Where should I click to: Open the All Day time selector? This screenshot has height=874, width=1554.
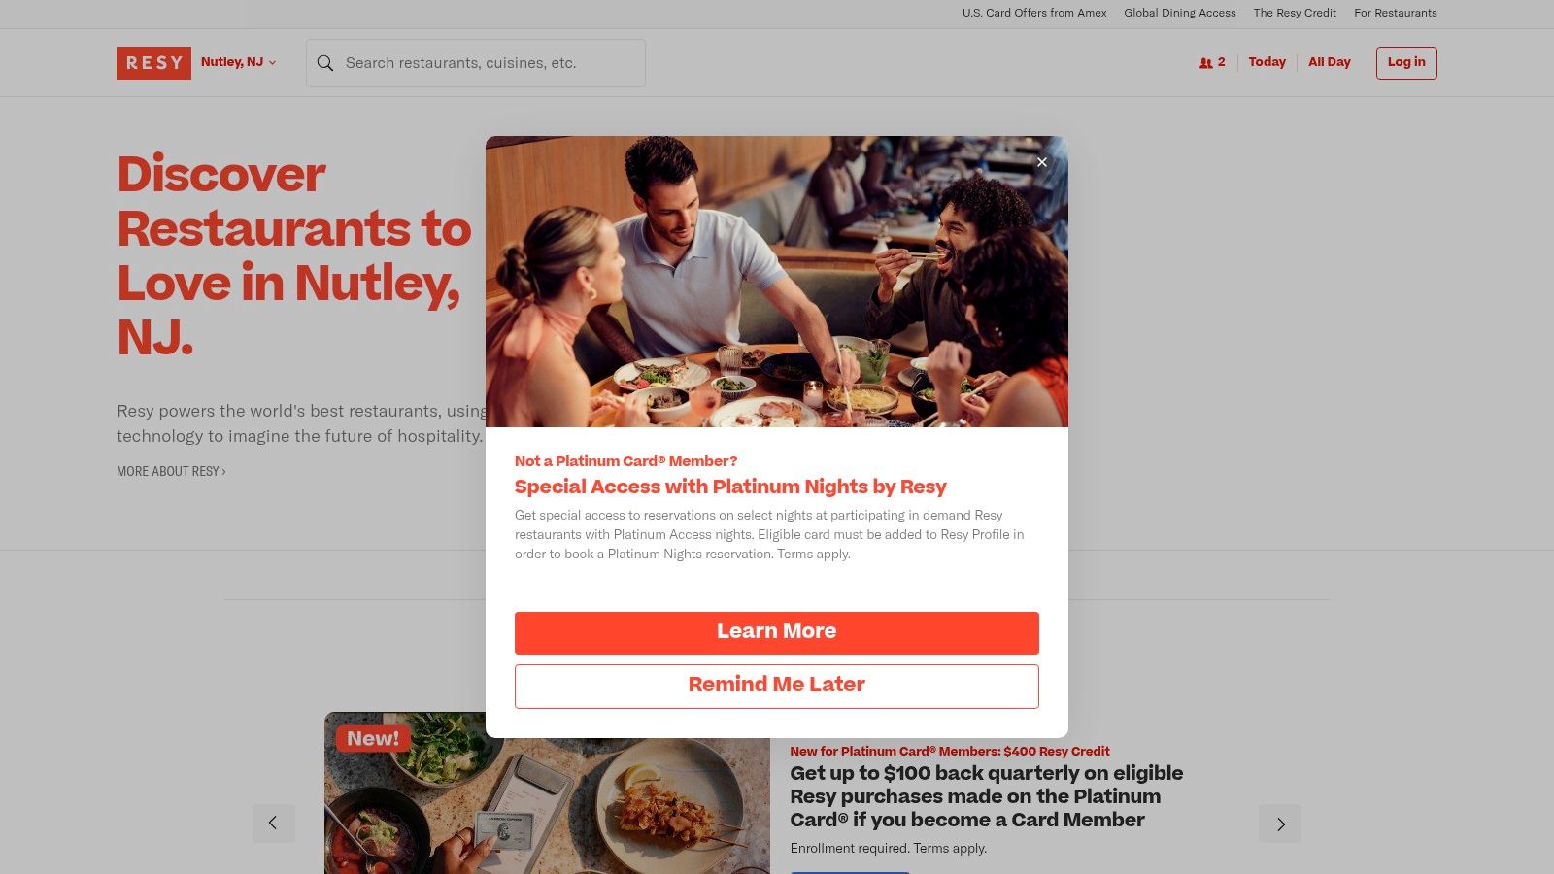pos(1329,62)
